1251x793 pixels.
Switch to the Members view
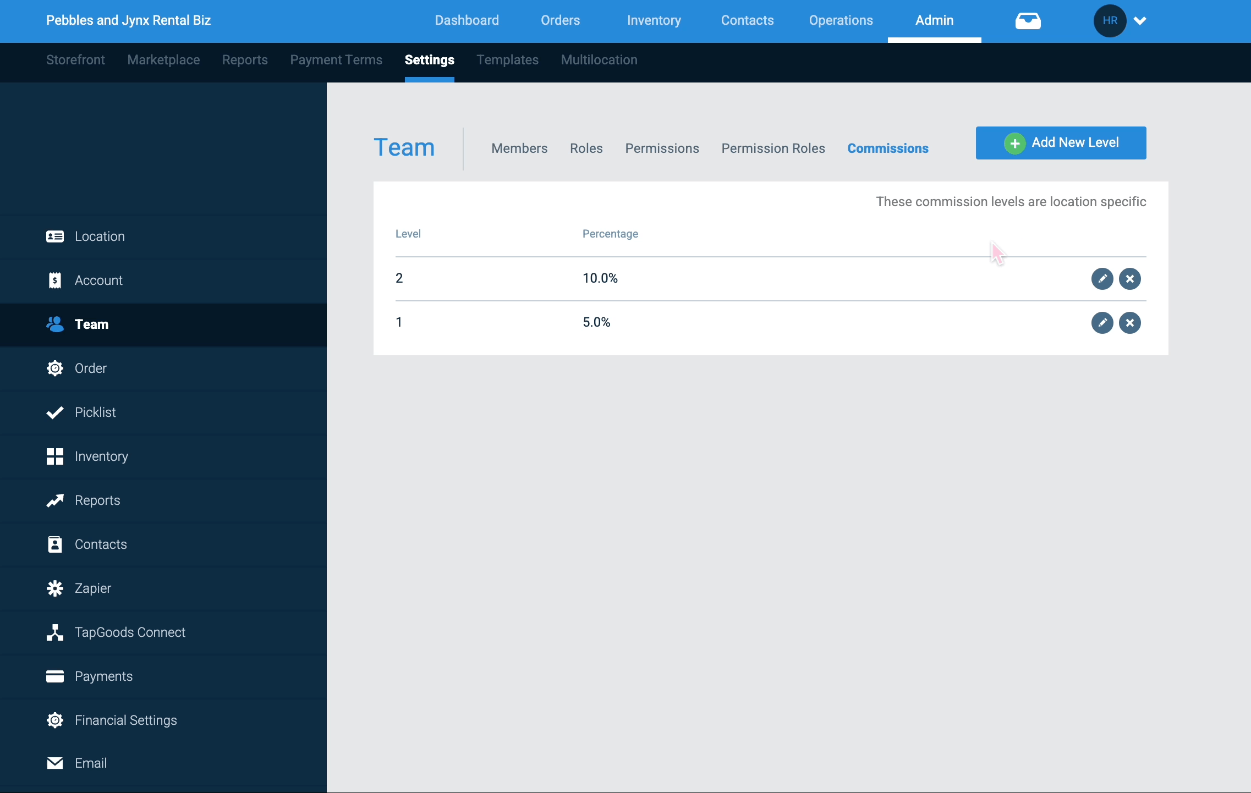(x=519, y=148)
